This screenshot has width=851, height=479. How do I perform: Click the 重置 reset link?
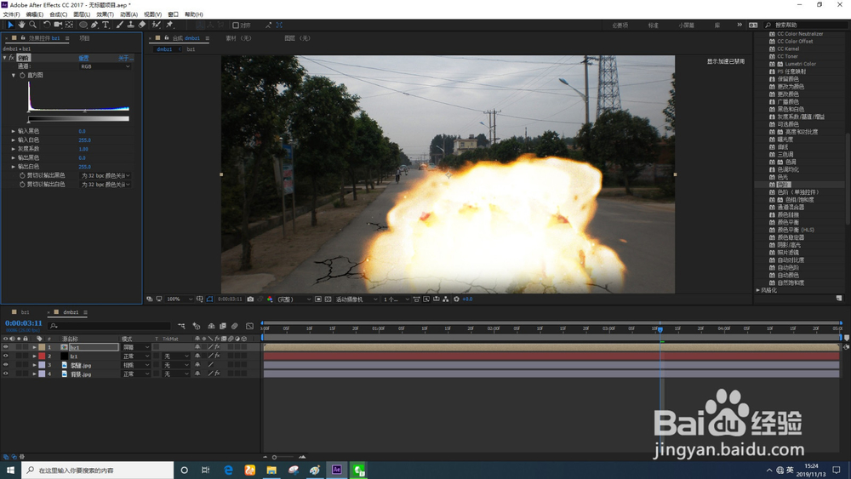pyautogui.click(x=83, y=58)
